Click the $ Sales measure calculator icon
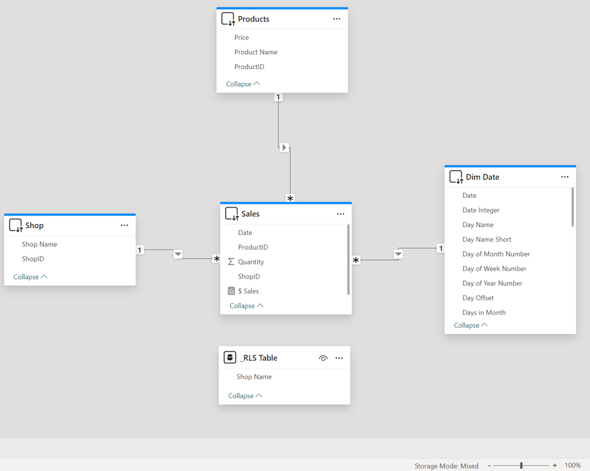590x471 pixels. (231, 291)
